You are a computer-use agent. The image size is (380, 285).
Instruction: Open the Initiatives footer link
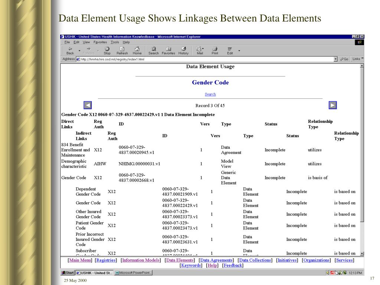click(287, 260)
